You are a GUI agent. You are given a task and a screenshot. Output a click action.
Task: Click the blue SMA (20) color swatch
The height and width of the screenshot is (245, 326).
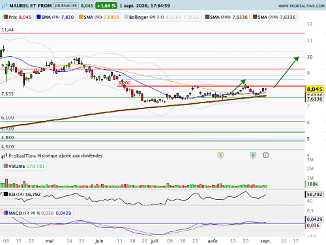38,17
